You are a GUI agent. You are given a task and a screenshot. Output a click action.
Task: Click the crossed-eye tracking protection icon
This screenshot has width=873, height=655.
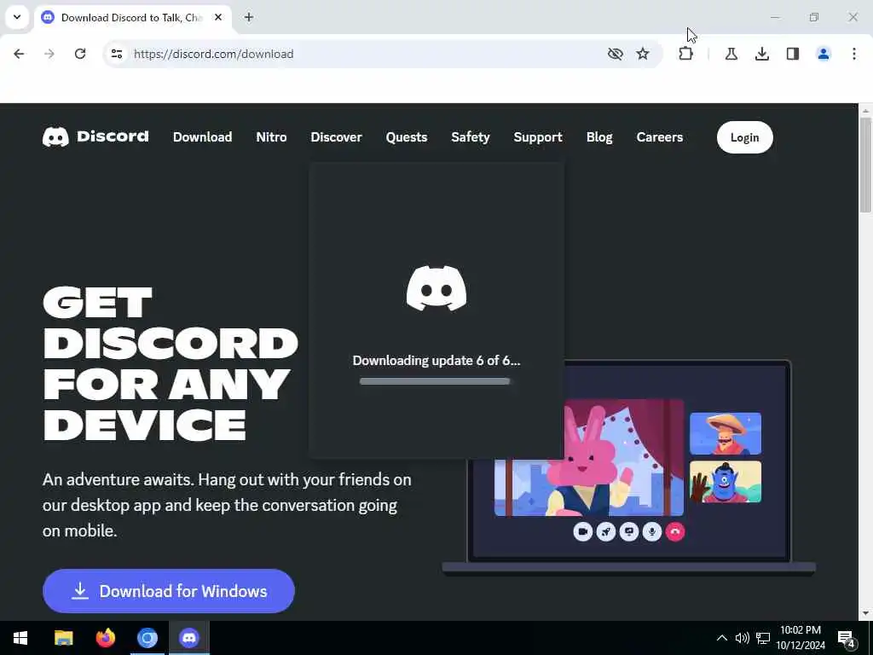(616, 54)
